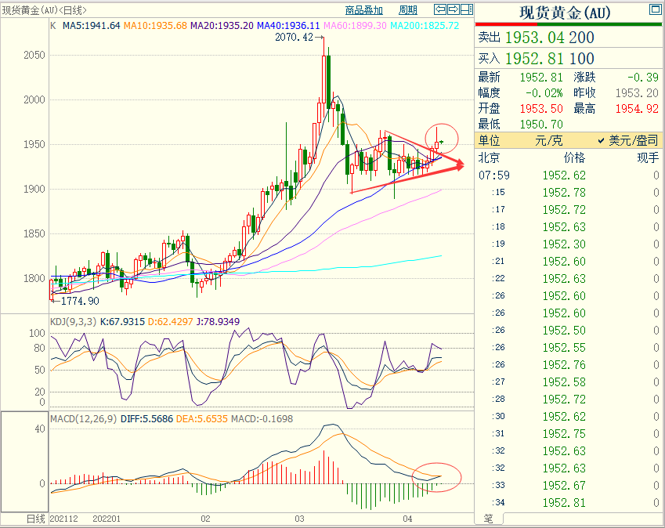The height and width of the screenshot is (528, 665).
Task: Select tick price 1952.55
Action: [x=564, y=348]
